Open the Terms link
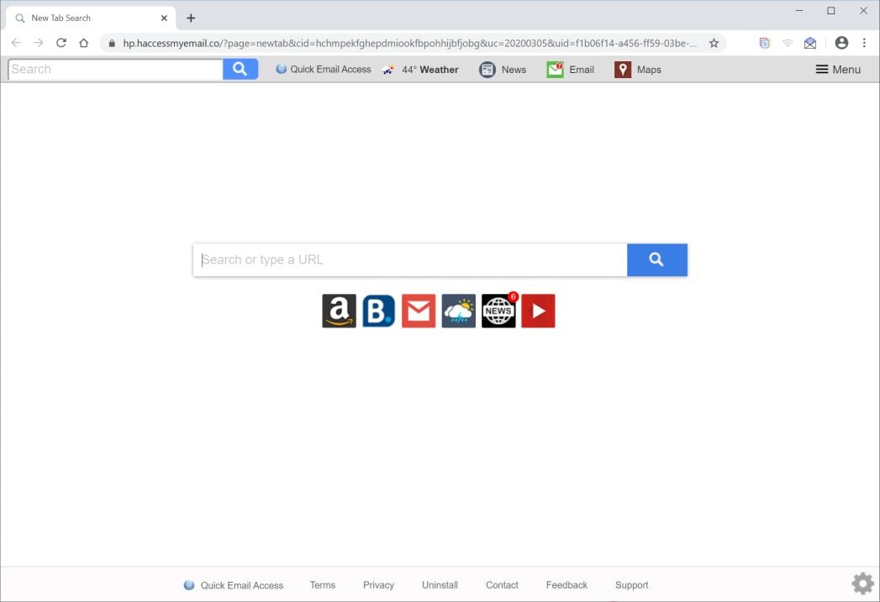This screenshot has width=880, height=602. click(x=323, y=585)
